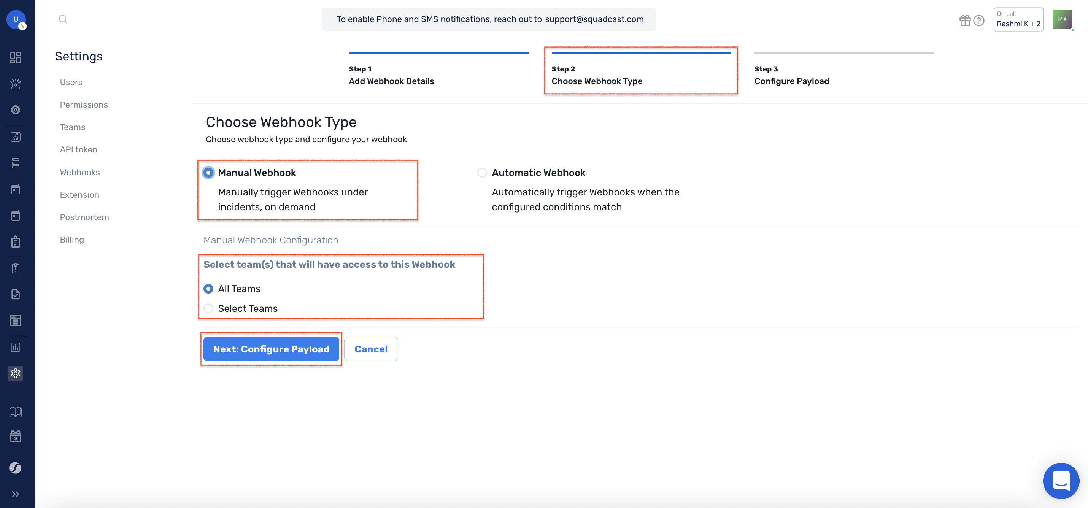
Task: Choose the Select Teams option
Action: pyautogui.click(x=208, y=308)
